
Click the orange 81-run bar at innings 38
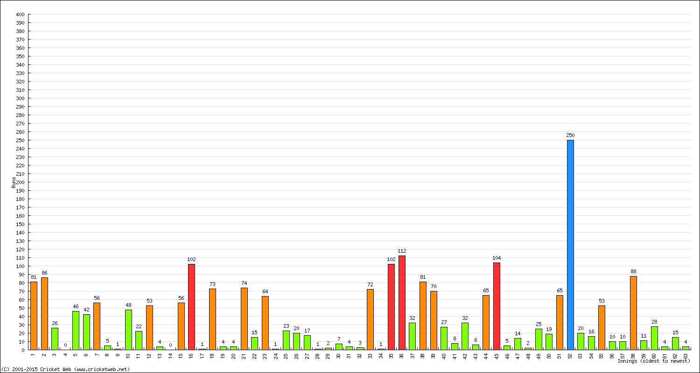[x=423, y=316]
